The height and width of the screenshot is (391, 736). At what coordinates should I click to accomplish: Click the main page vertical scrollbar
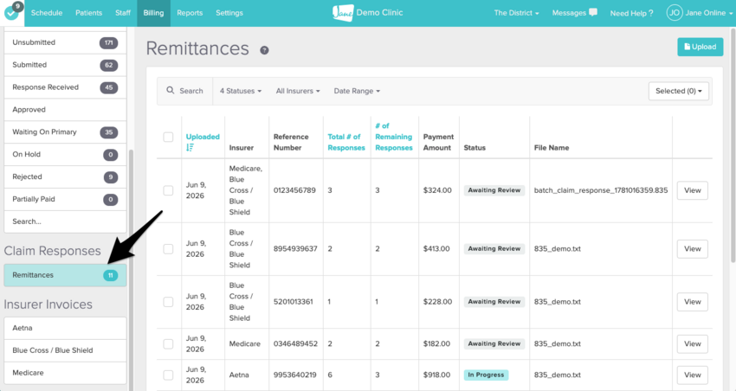(733, 145)
